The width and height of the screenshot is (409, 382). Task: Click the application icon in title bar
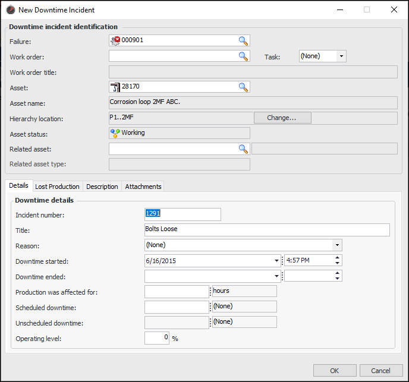click(10, 10)
